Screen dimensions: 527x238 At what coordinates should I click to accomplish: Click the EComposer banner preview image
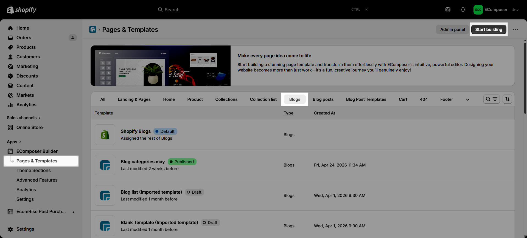click(x=161, y=66)
